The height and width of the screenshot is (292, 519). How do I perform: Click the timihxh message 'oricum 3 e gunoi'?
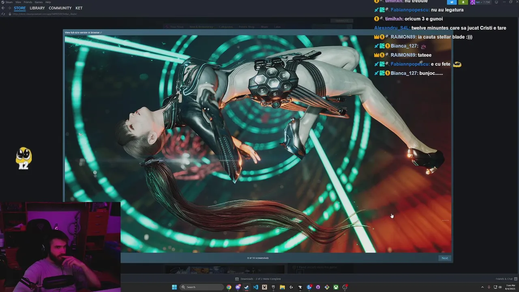(425, 19)
